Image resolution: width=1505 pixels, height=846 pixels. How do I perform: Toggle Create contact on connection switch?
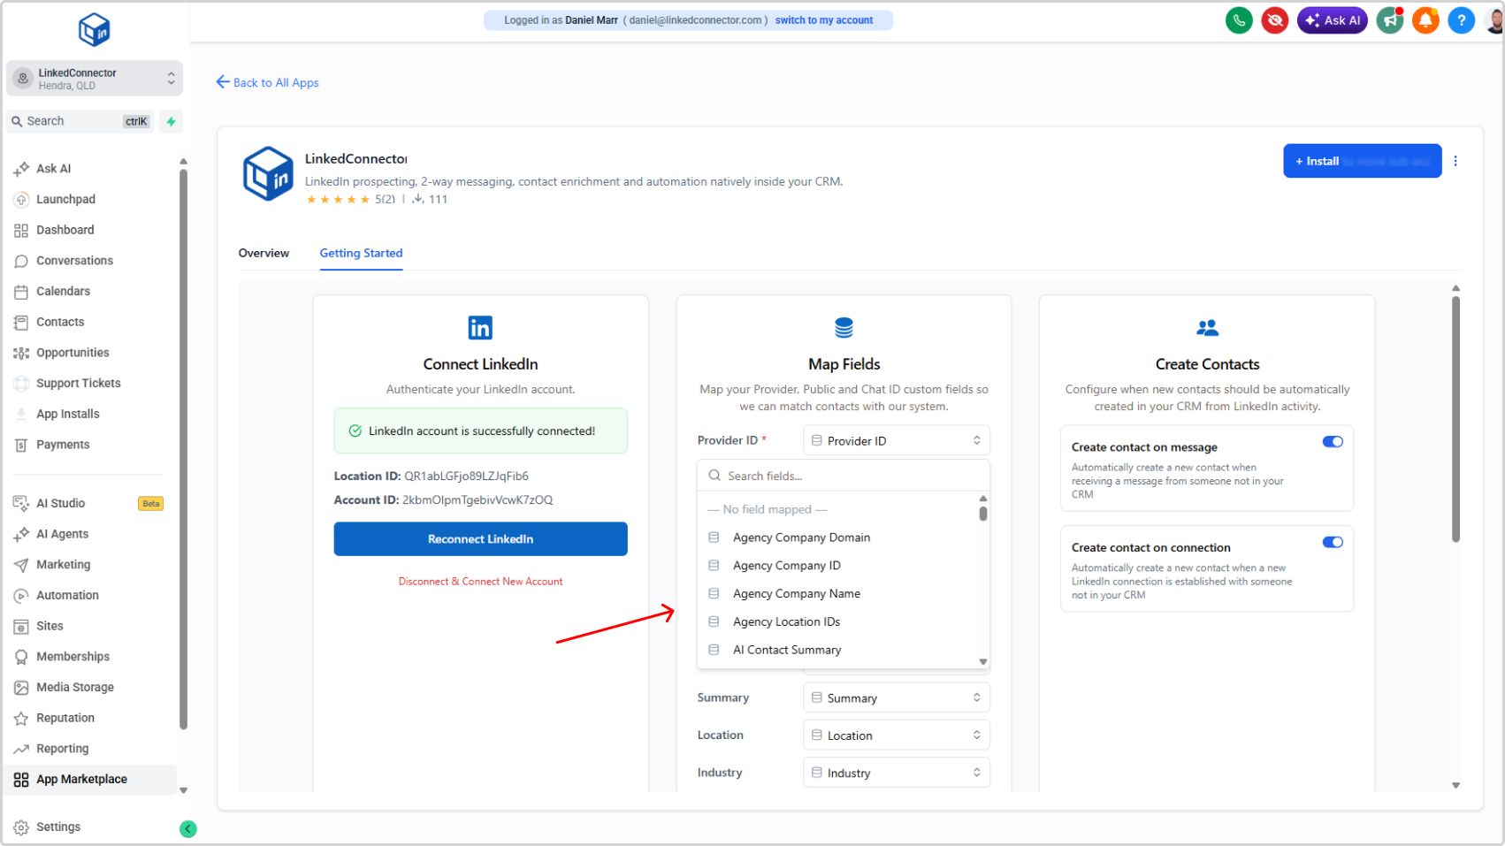1333,543
